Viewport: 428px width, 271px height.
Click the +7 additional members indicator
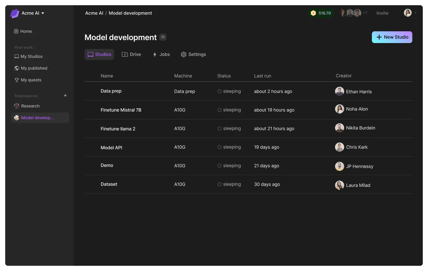[365, 13]
